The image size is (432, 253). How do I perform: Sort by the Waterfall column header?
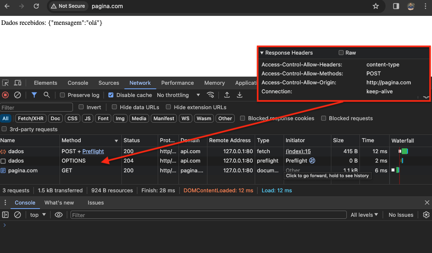tap(410, 141)
